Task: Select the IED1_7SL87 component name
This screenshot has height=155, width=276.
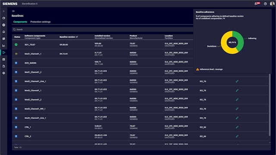Action: point(30,45)
